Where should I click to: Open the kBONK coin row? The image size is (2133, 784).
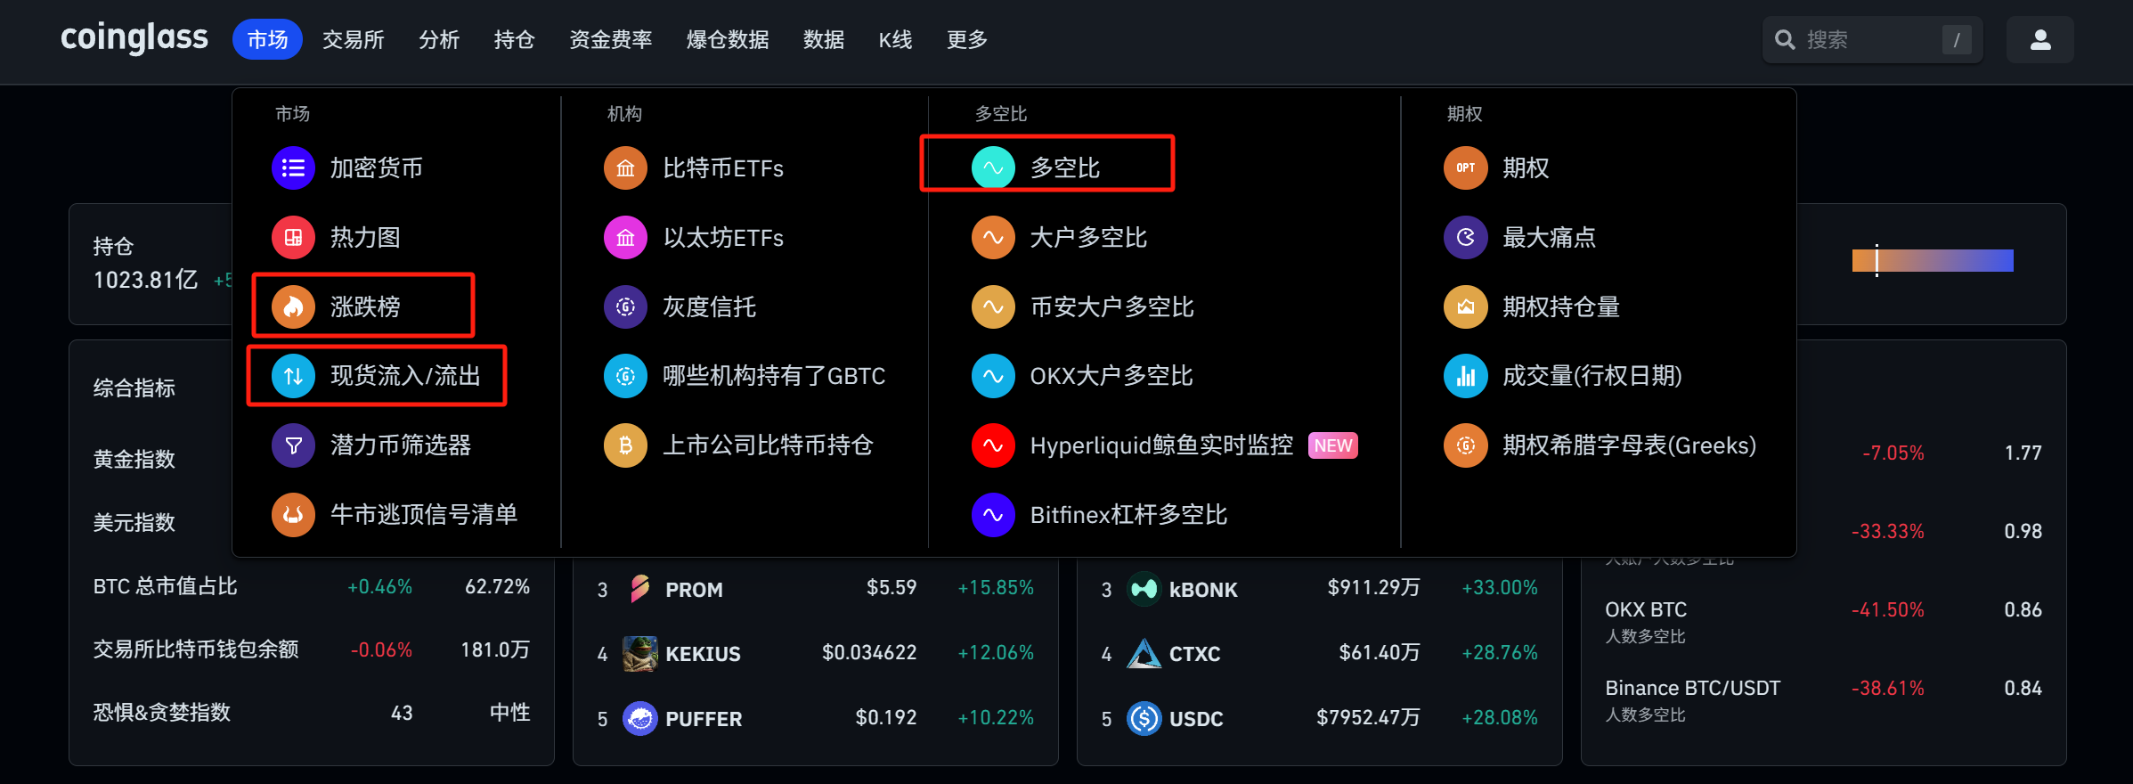coord(1319,589)
